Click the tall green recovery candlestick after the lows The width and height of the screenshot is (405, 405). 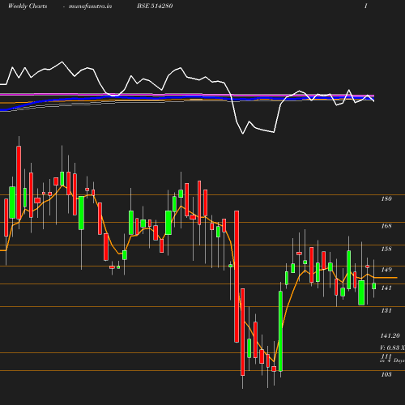pyautogui.click(x=280, y=331)
